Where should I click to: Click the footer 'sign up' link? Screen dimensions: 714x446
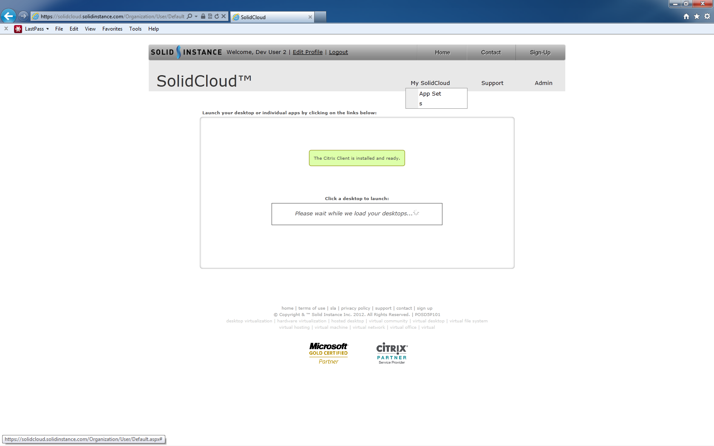[425, 308]
